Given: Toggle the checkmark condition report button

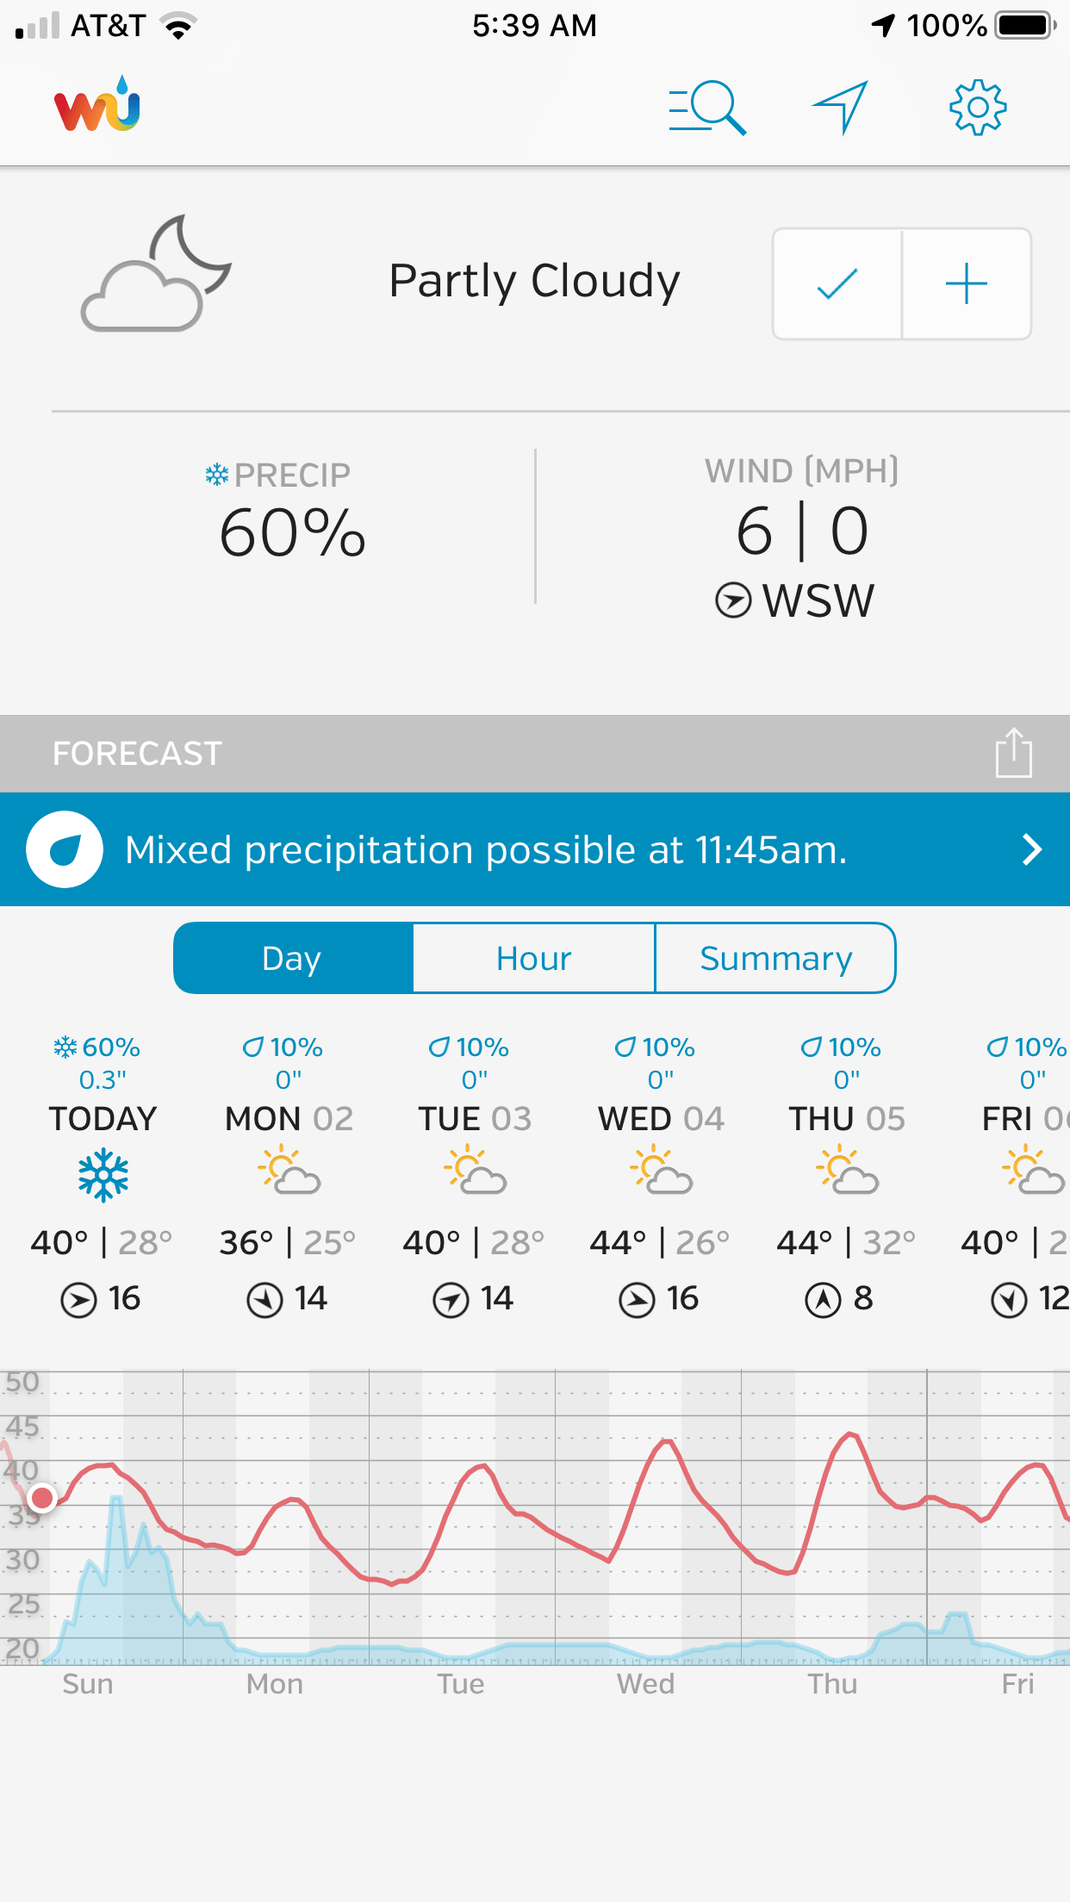Looking at the screenshot, I should [837, 284].
